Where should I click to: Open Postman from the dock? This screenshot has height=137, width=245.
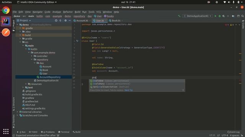pos(6,32)
